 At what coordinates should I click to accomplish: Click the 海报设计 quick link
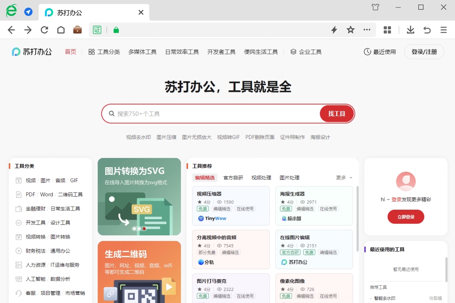[x=320, y=137]
